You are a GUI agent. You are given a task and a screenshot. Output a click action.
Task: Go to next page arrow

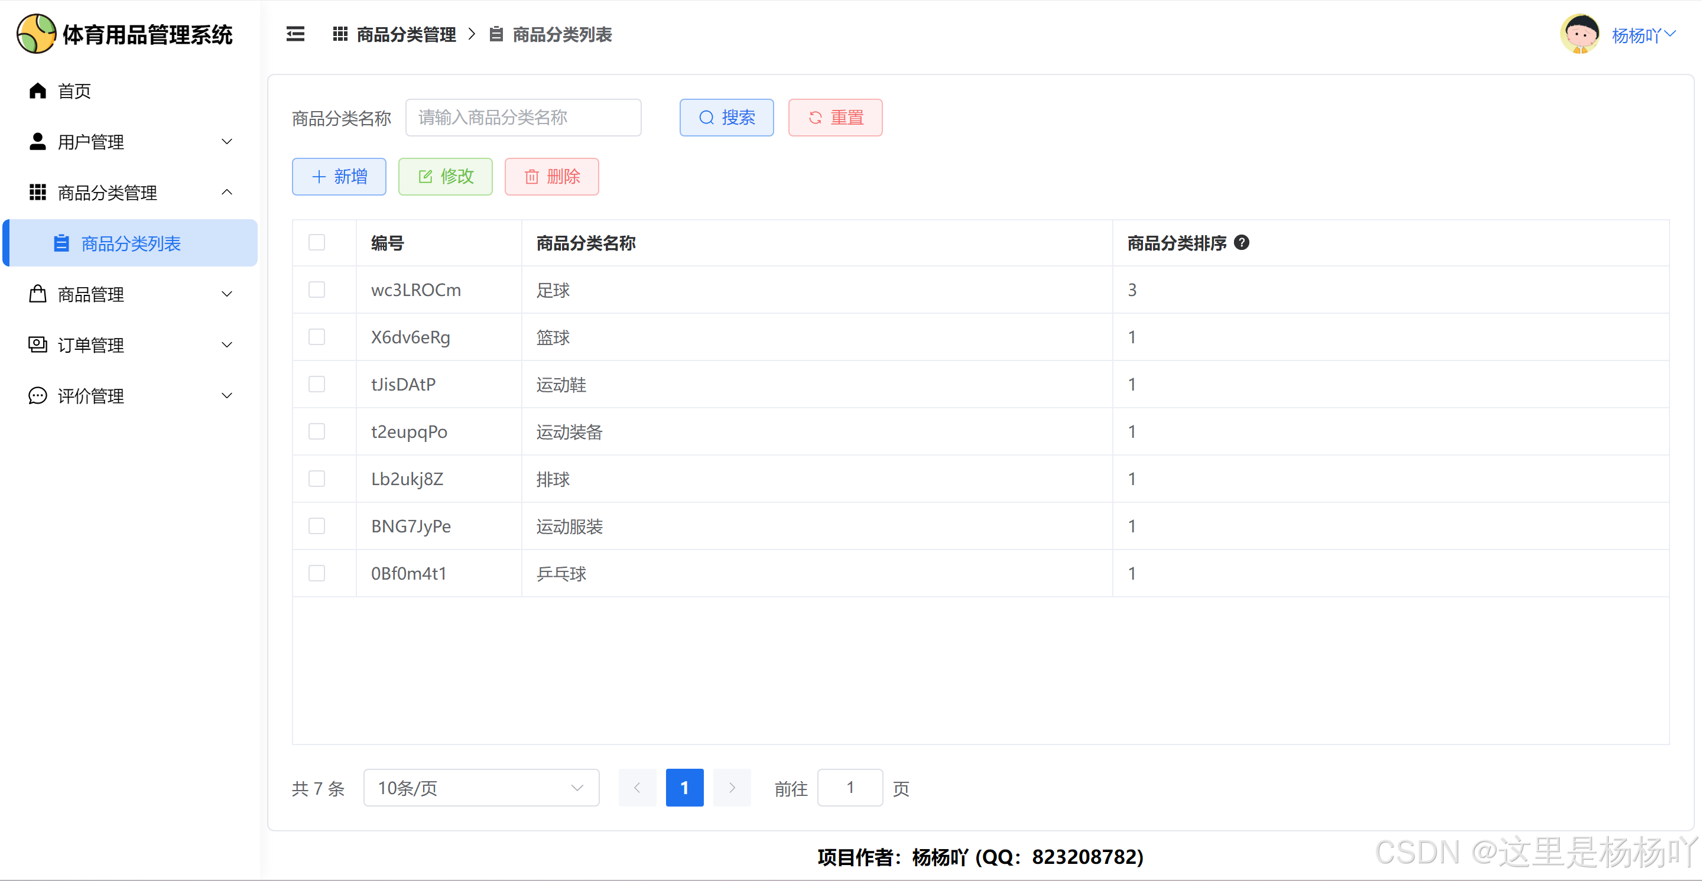click(732, 787)
